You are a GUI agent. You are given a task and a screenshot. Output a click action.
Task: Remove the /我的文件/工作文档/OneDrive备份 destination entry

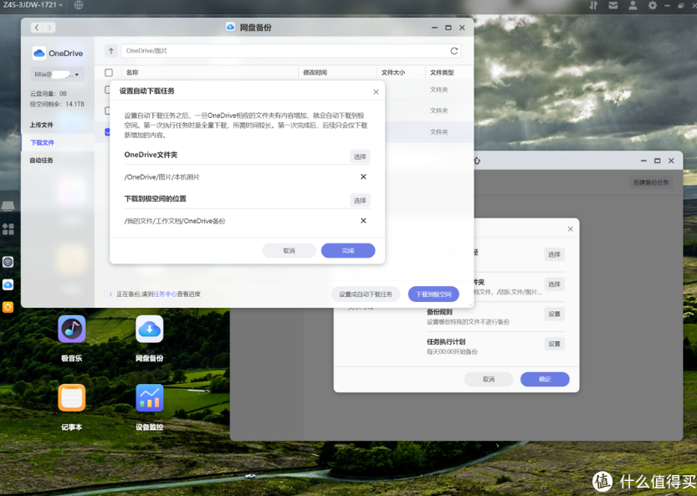(363, 221)
